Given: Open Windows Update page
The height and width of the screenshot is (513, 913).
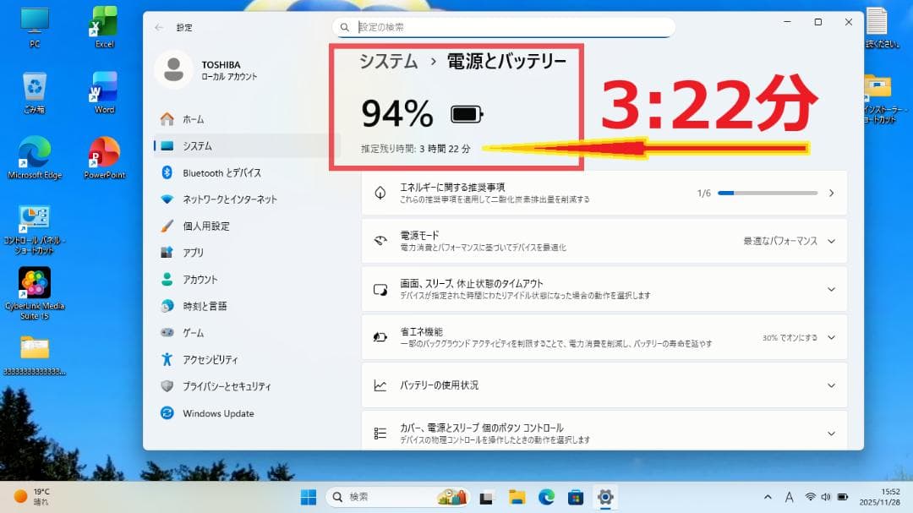Looking at the screenshot, I should pos(218,413).
